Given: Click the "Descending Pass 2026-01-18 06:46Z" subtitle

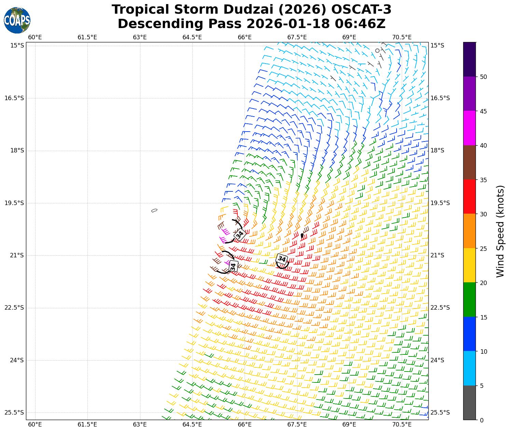Looking at the screenshot, I should (x=251, y=24).
